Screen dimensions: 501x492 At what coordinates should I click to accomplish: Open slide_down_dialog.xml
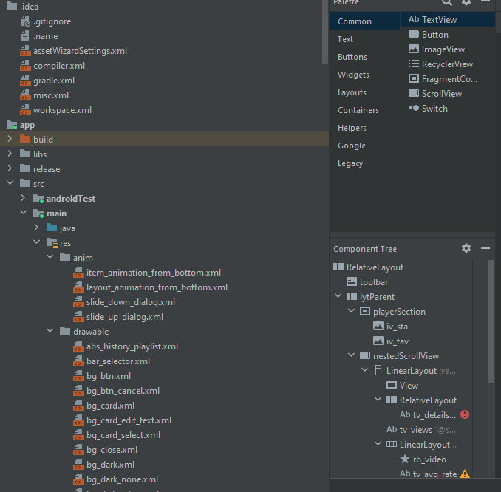coord(124,302)
